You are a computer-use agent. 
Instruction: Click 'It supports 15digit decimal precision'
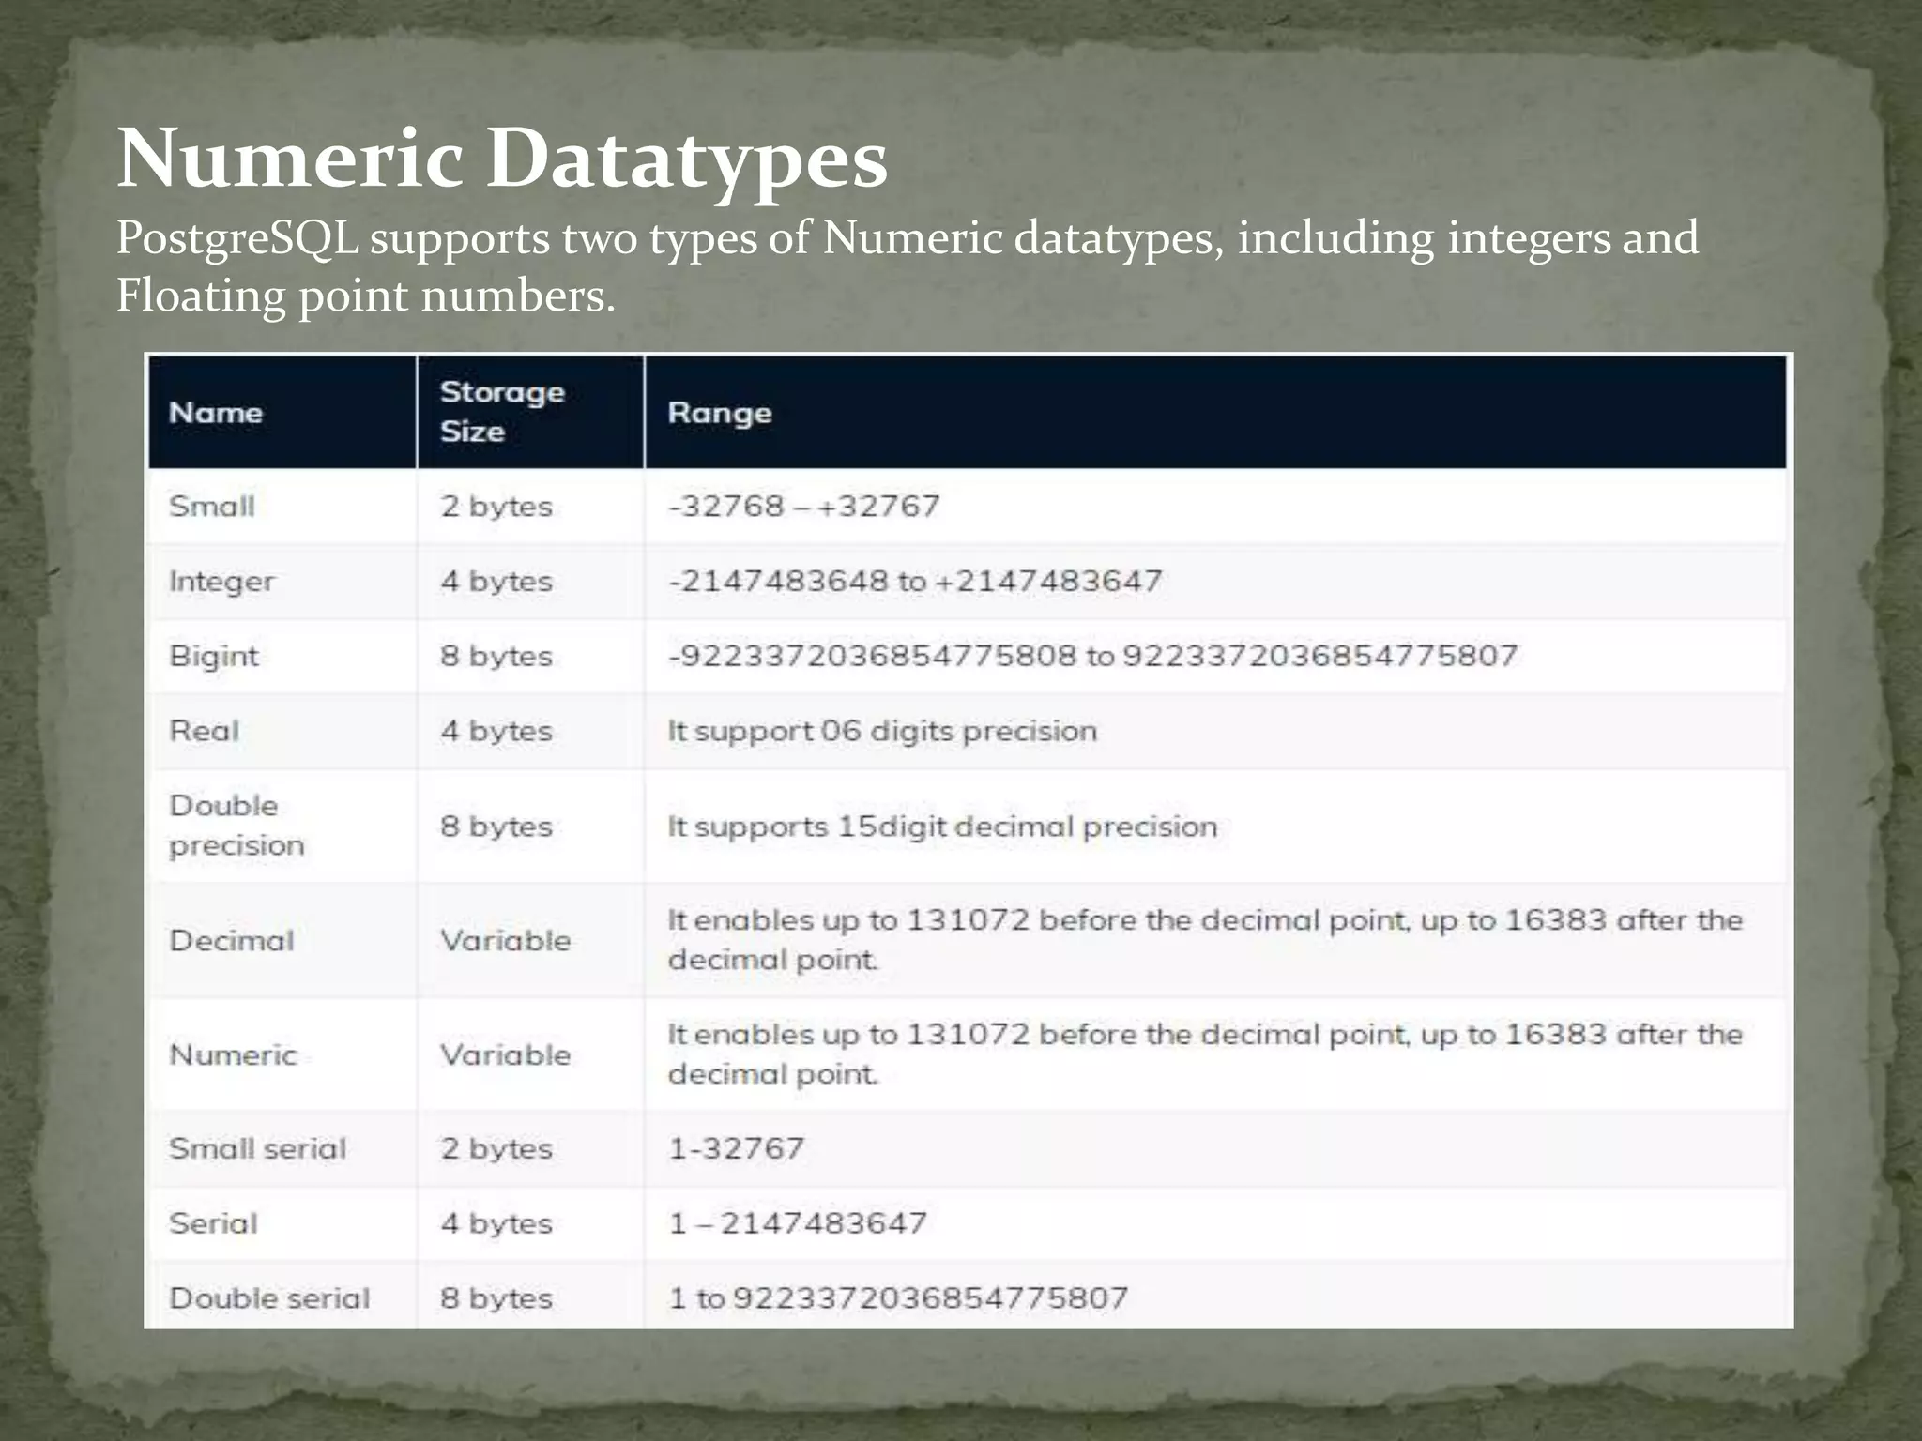(942, 827)
